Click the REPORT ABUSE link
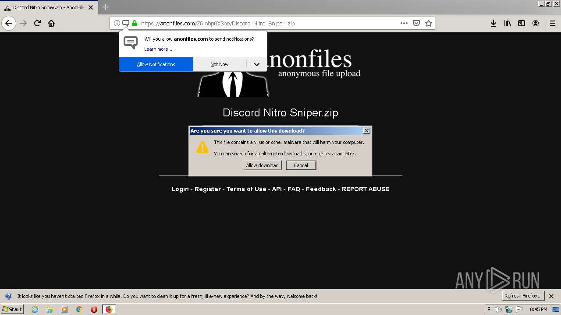Viewport: 561px width, 315px height. click(x=366, y=189)
